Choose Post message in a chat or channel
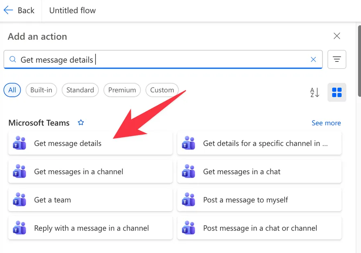The image size is (361, 253). pos(259,228)
